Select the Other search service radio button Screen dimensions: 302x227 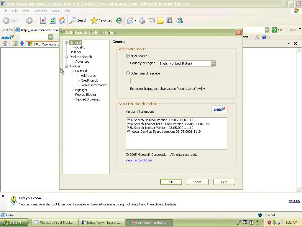128,73
